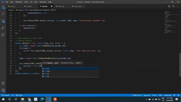This screenshot has width=181, height=102.
Task: Open the Accounts menu icon
Action: 3,83
